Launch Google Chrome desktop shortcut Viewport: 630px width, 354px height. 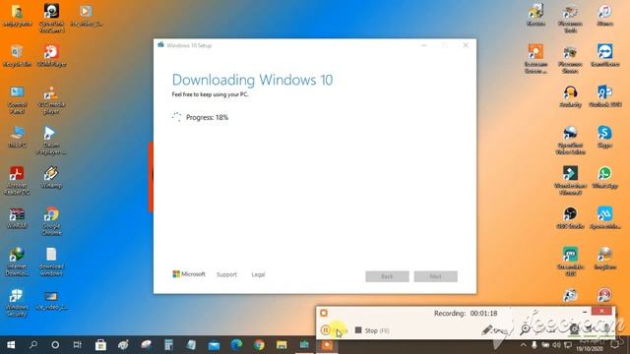point(51,220)
